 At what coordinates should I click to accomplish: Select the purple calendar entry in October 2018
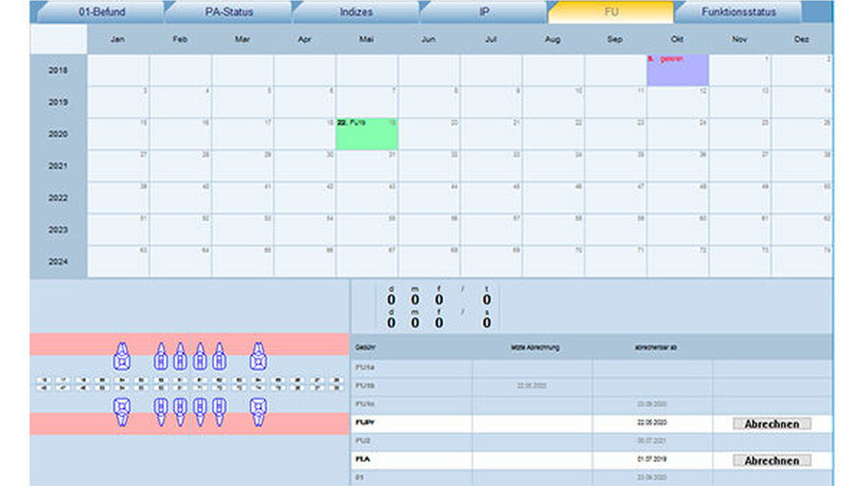pos(677,71)
